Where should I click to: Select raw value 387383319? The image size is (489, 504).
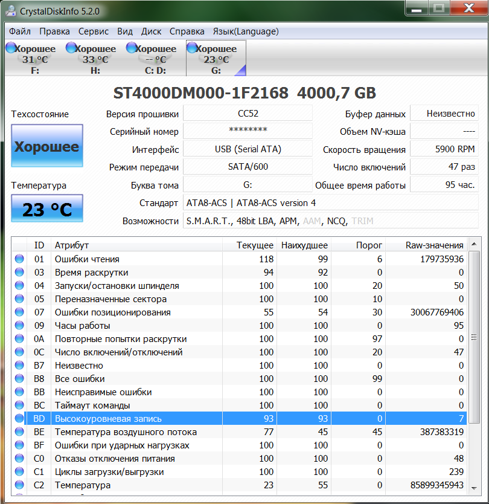click(x=442, y=431)
